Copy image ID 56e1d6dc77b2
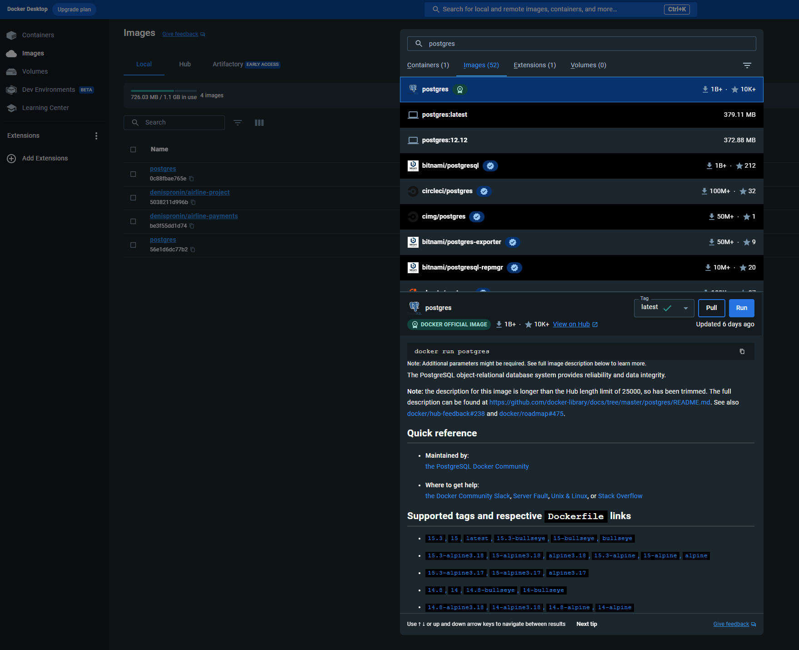 pos(193,250)
